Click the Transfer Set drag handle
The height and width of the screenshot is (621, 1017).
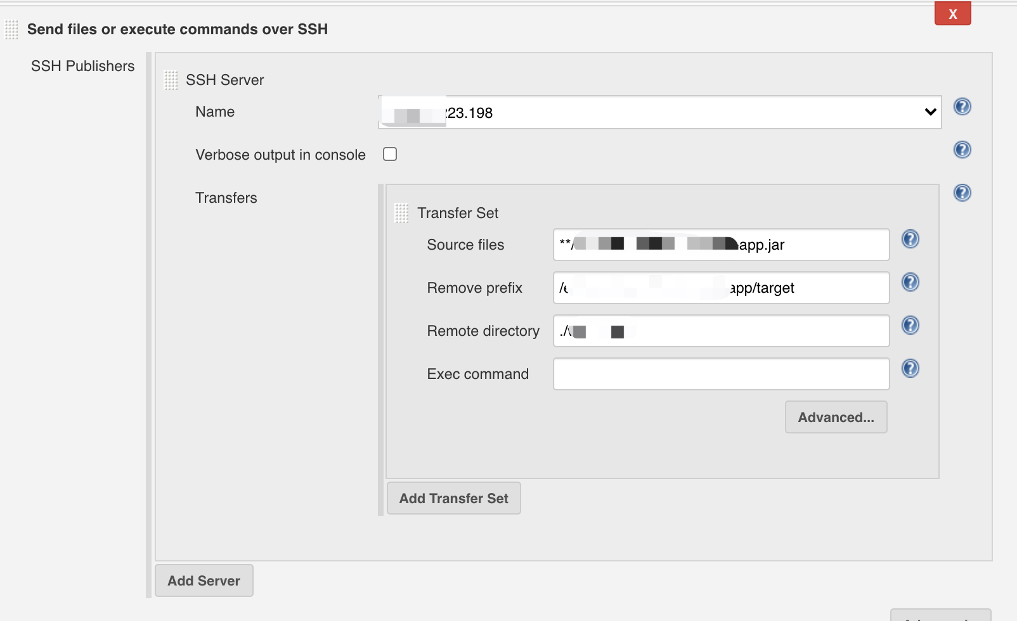(x=401, y=213)
